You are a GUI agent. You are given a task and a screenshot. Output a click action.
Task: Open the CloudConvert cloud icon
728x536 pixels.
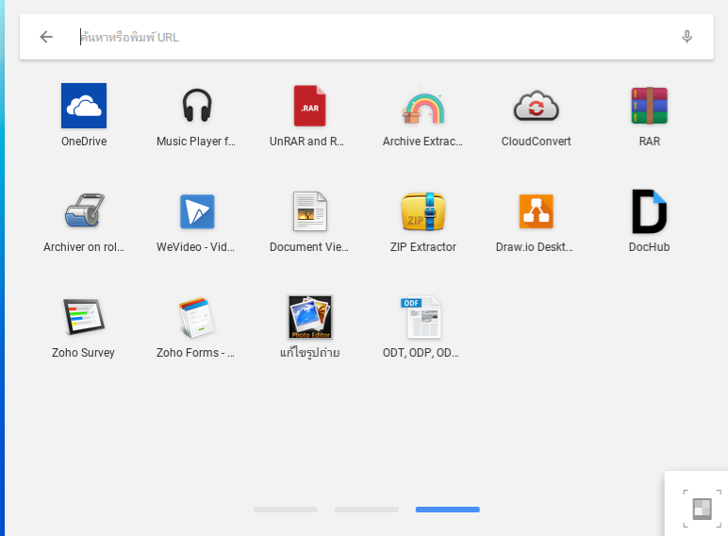[537, 106]
